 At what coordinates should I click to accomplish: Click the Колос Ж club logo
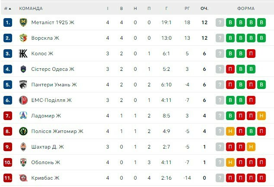[23, 54]
